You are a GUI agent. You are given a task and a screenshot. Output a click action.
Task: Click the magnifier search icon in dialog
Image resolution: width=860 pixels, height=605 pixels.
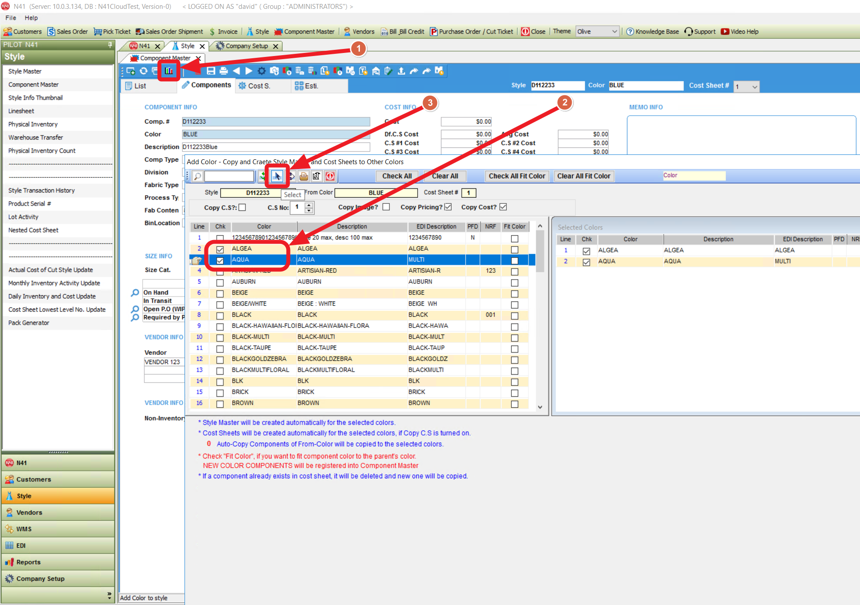pyautogui.click(x=197, y=177)
